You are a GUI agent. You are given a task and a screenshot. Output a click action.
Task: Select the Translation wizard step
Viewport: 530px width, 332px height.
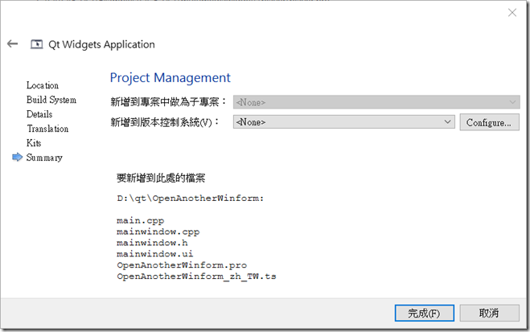coord(47,129)
